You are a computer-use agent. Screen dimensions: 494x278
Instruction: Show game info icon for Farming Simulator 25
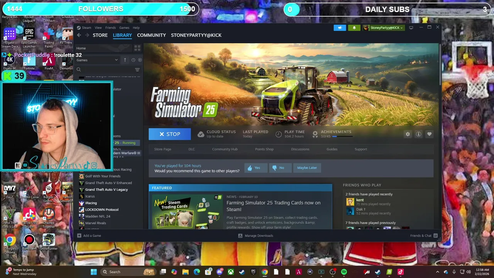tap(418, 134)
